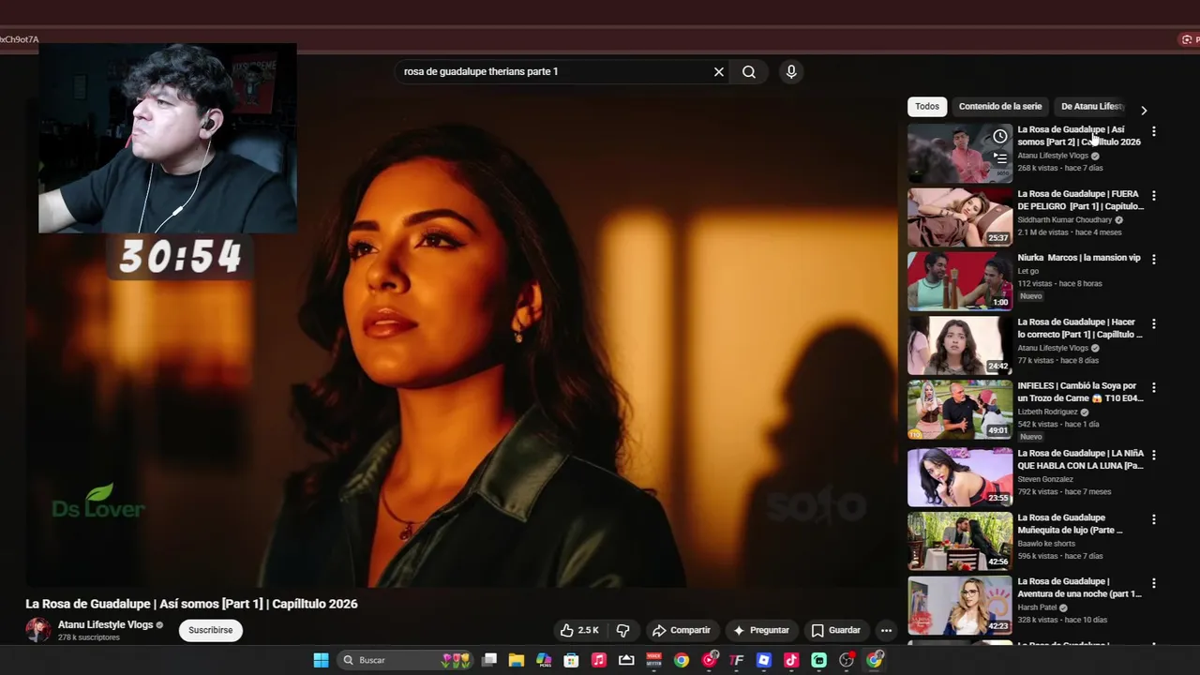The image size is (1200, 675).
Task: Add Así somos Part 2 to watch later
Action: (x=1000, y=137)
